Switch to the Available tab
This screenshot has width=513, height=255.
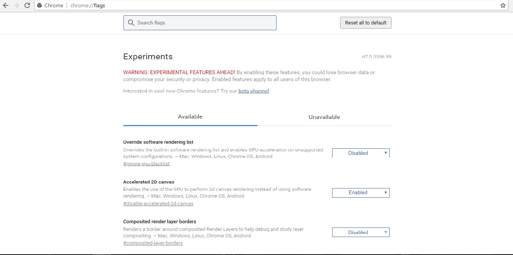(x=190, y=117)
